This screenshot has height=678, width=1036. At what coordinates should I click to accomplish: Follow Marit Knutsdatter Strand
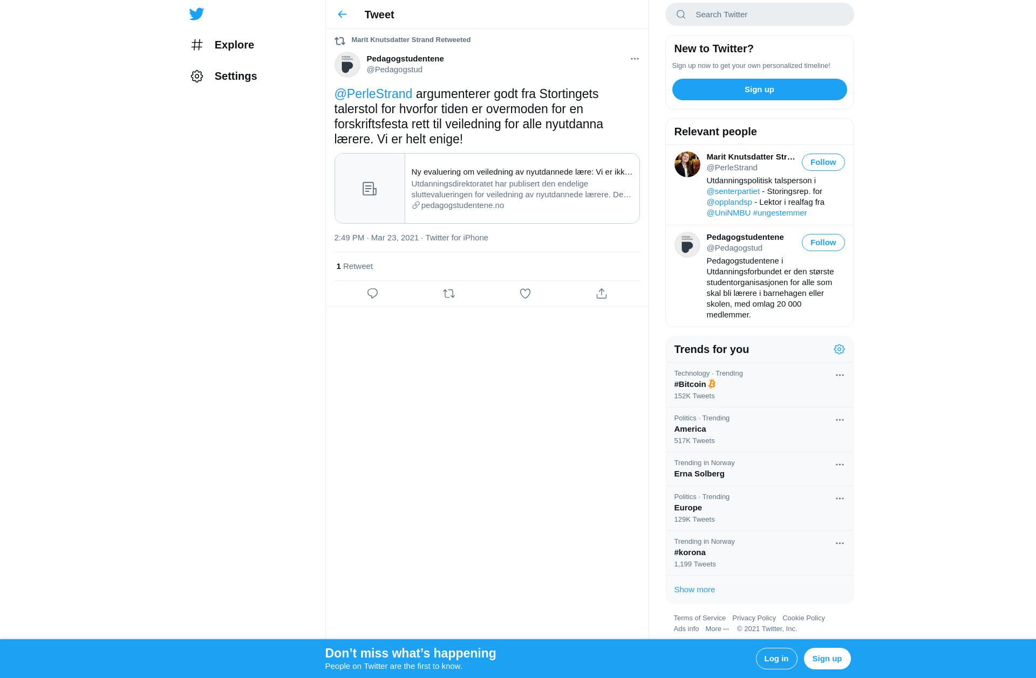coord(823,162)
